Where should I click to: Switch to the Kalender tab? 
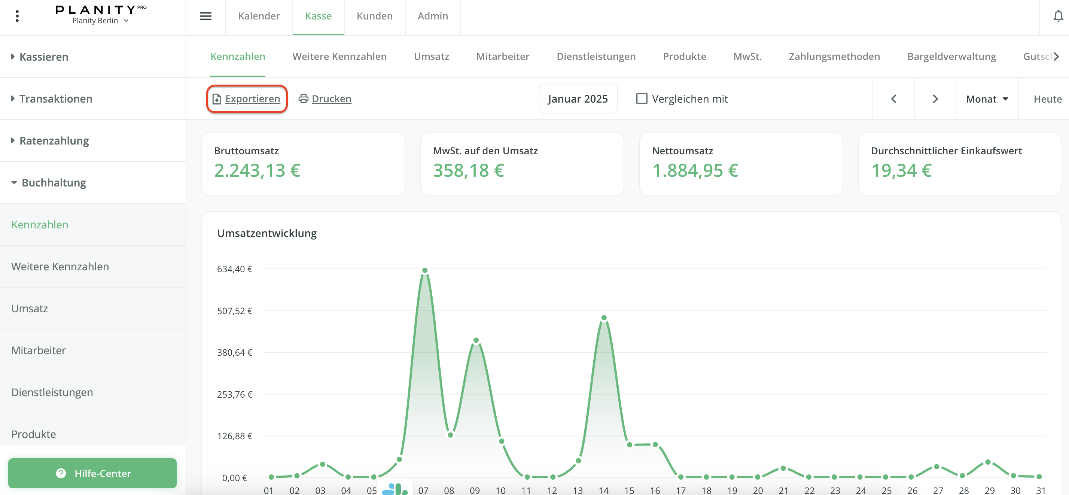259,16
